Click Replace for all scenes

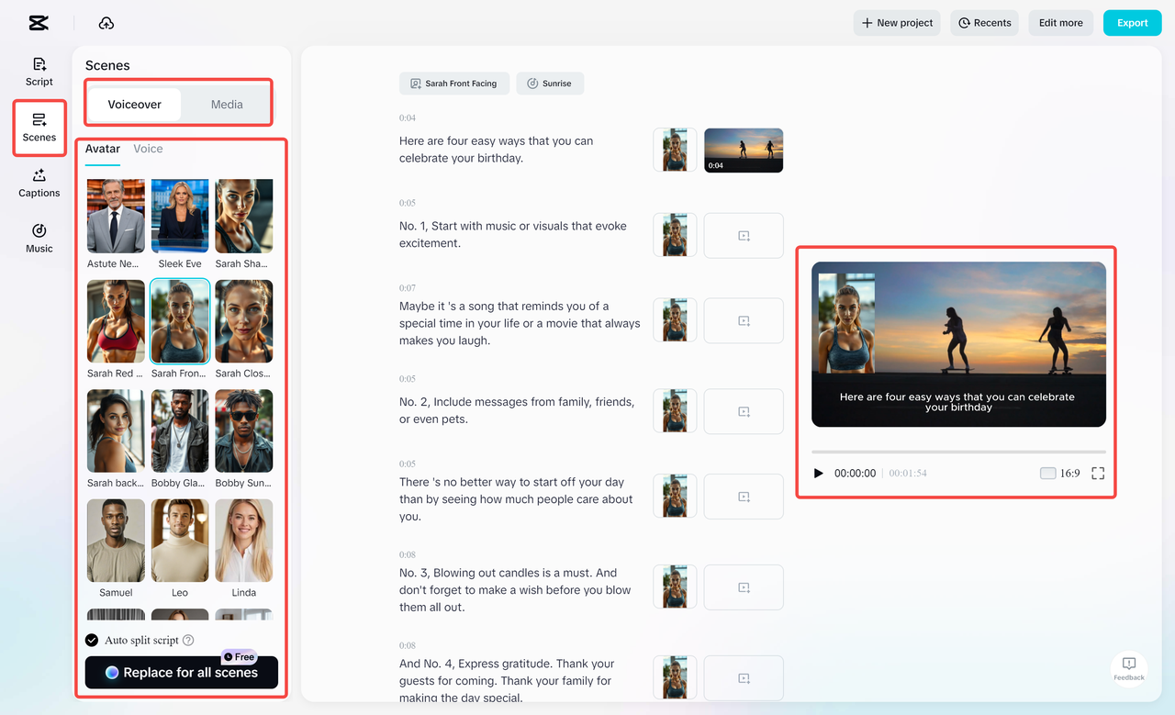point(181,672)
